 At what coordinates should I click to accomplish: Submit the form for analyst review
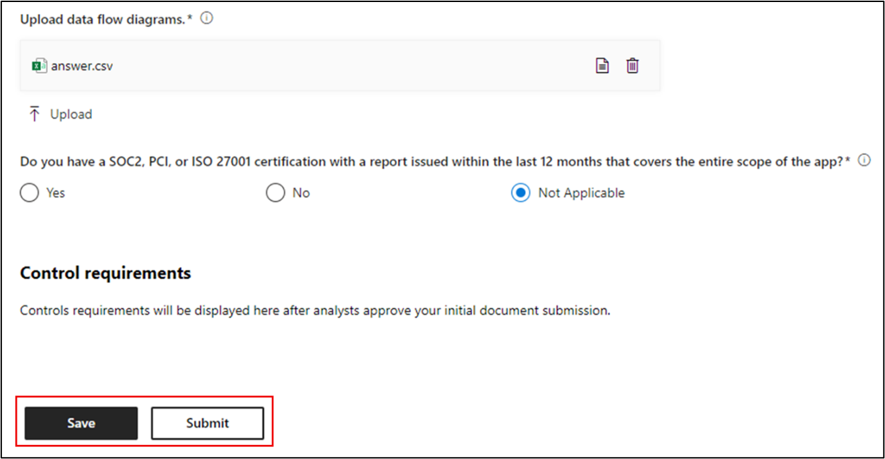tap(207, 423)
